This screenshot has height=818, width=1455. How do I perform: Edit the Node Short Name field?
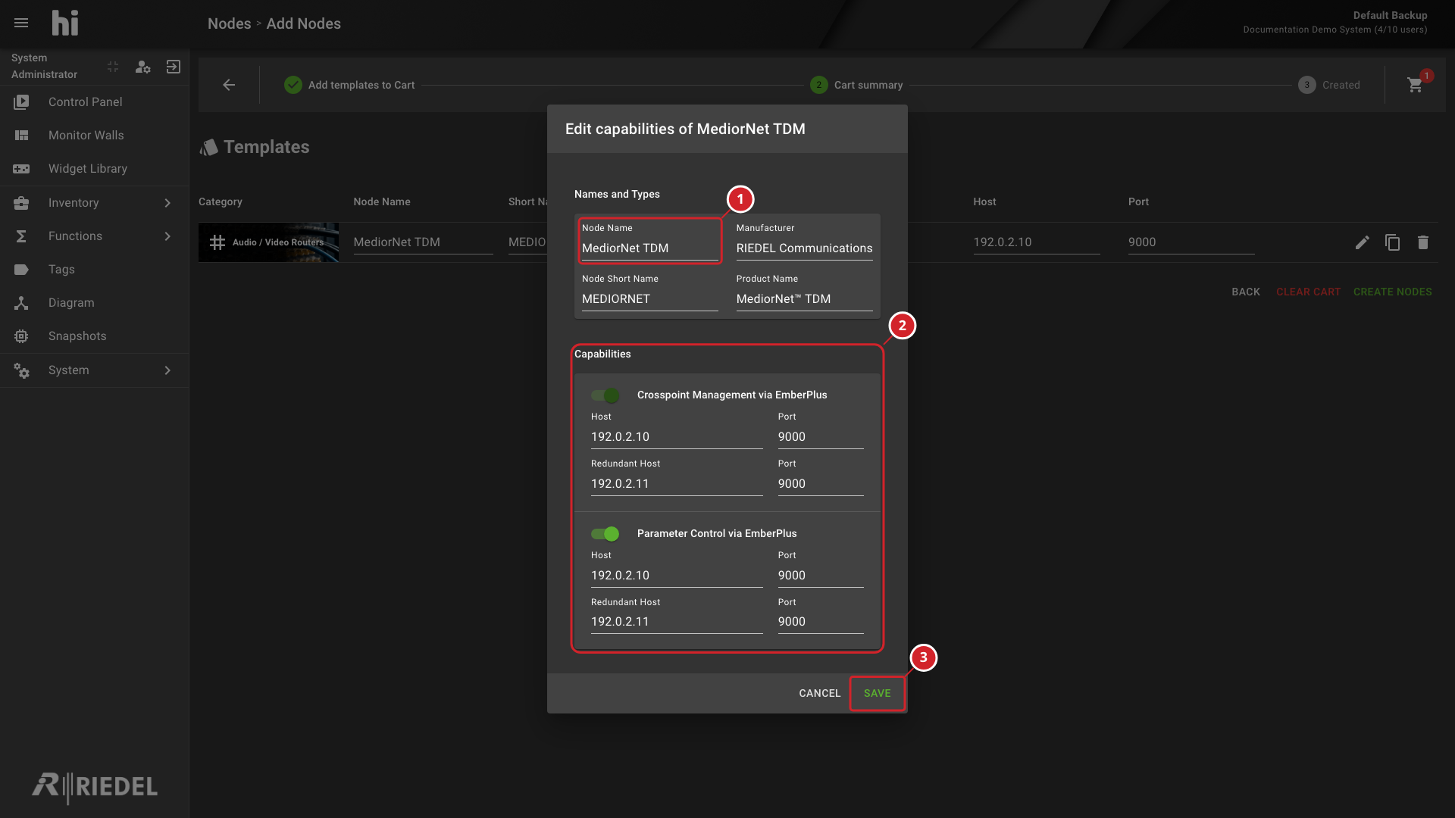649,299
